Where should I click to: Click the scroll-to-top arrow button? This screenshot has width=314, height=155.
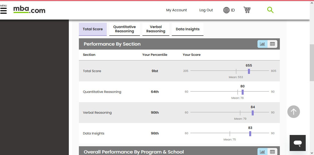pos(293,112)
